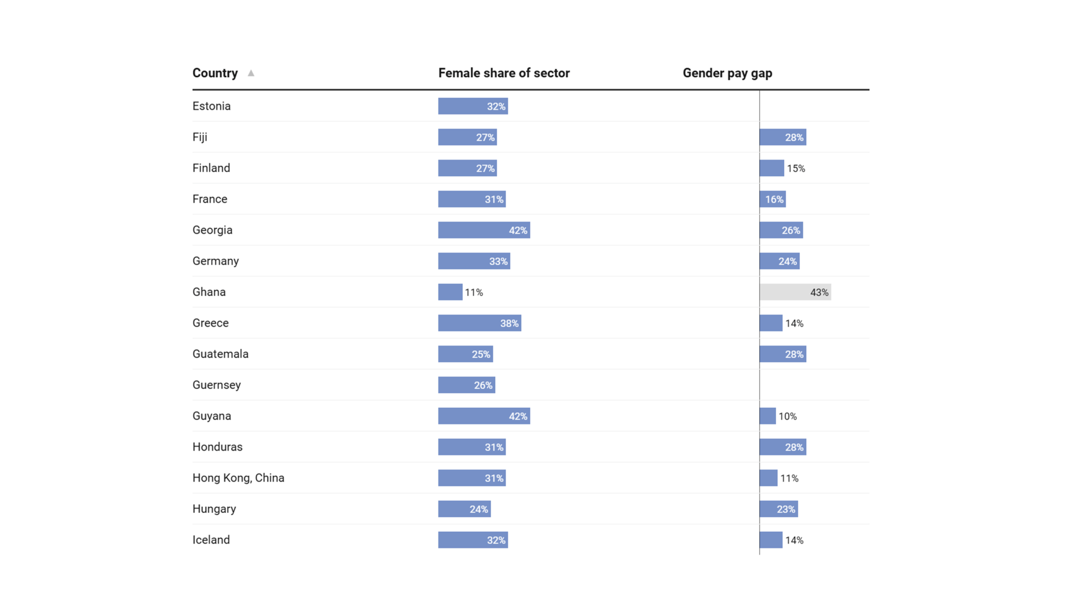
Task: Click the Country column header
Action: coord(215,73)
